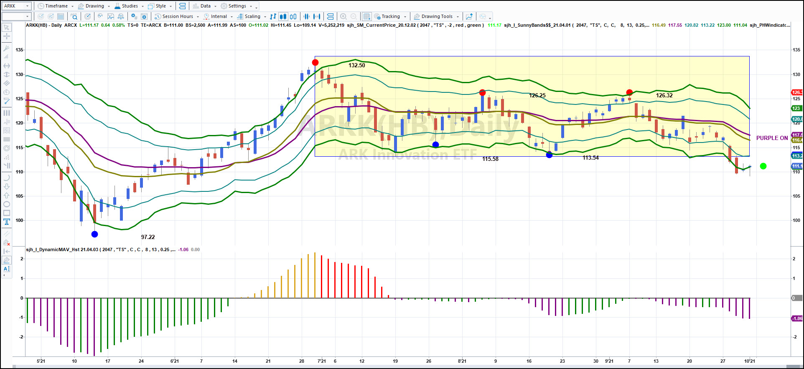804x369 pixels.
Task: Click the red dot at 132.50 peak
Action: click(x=315, y=63)
